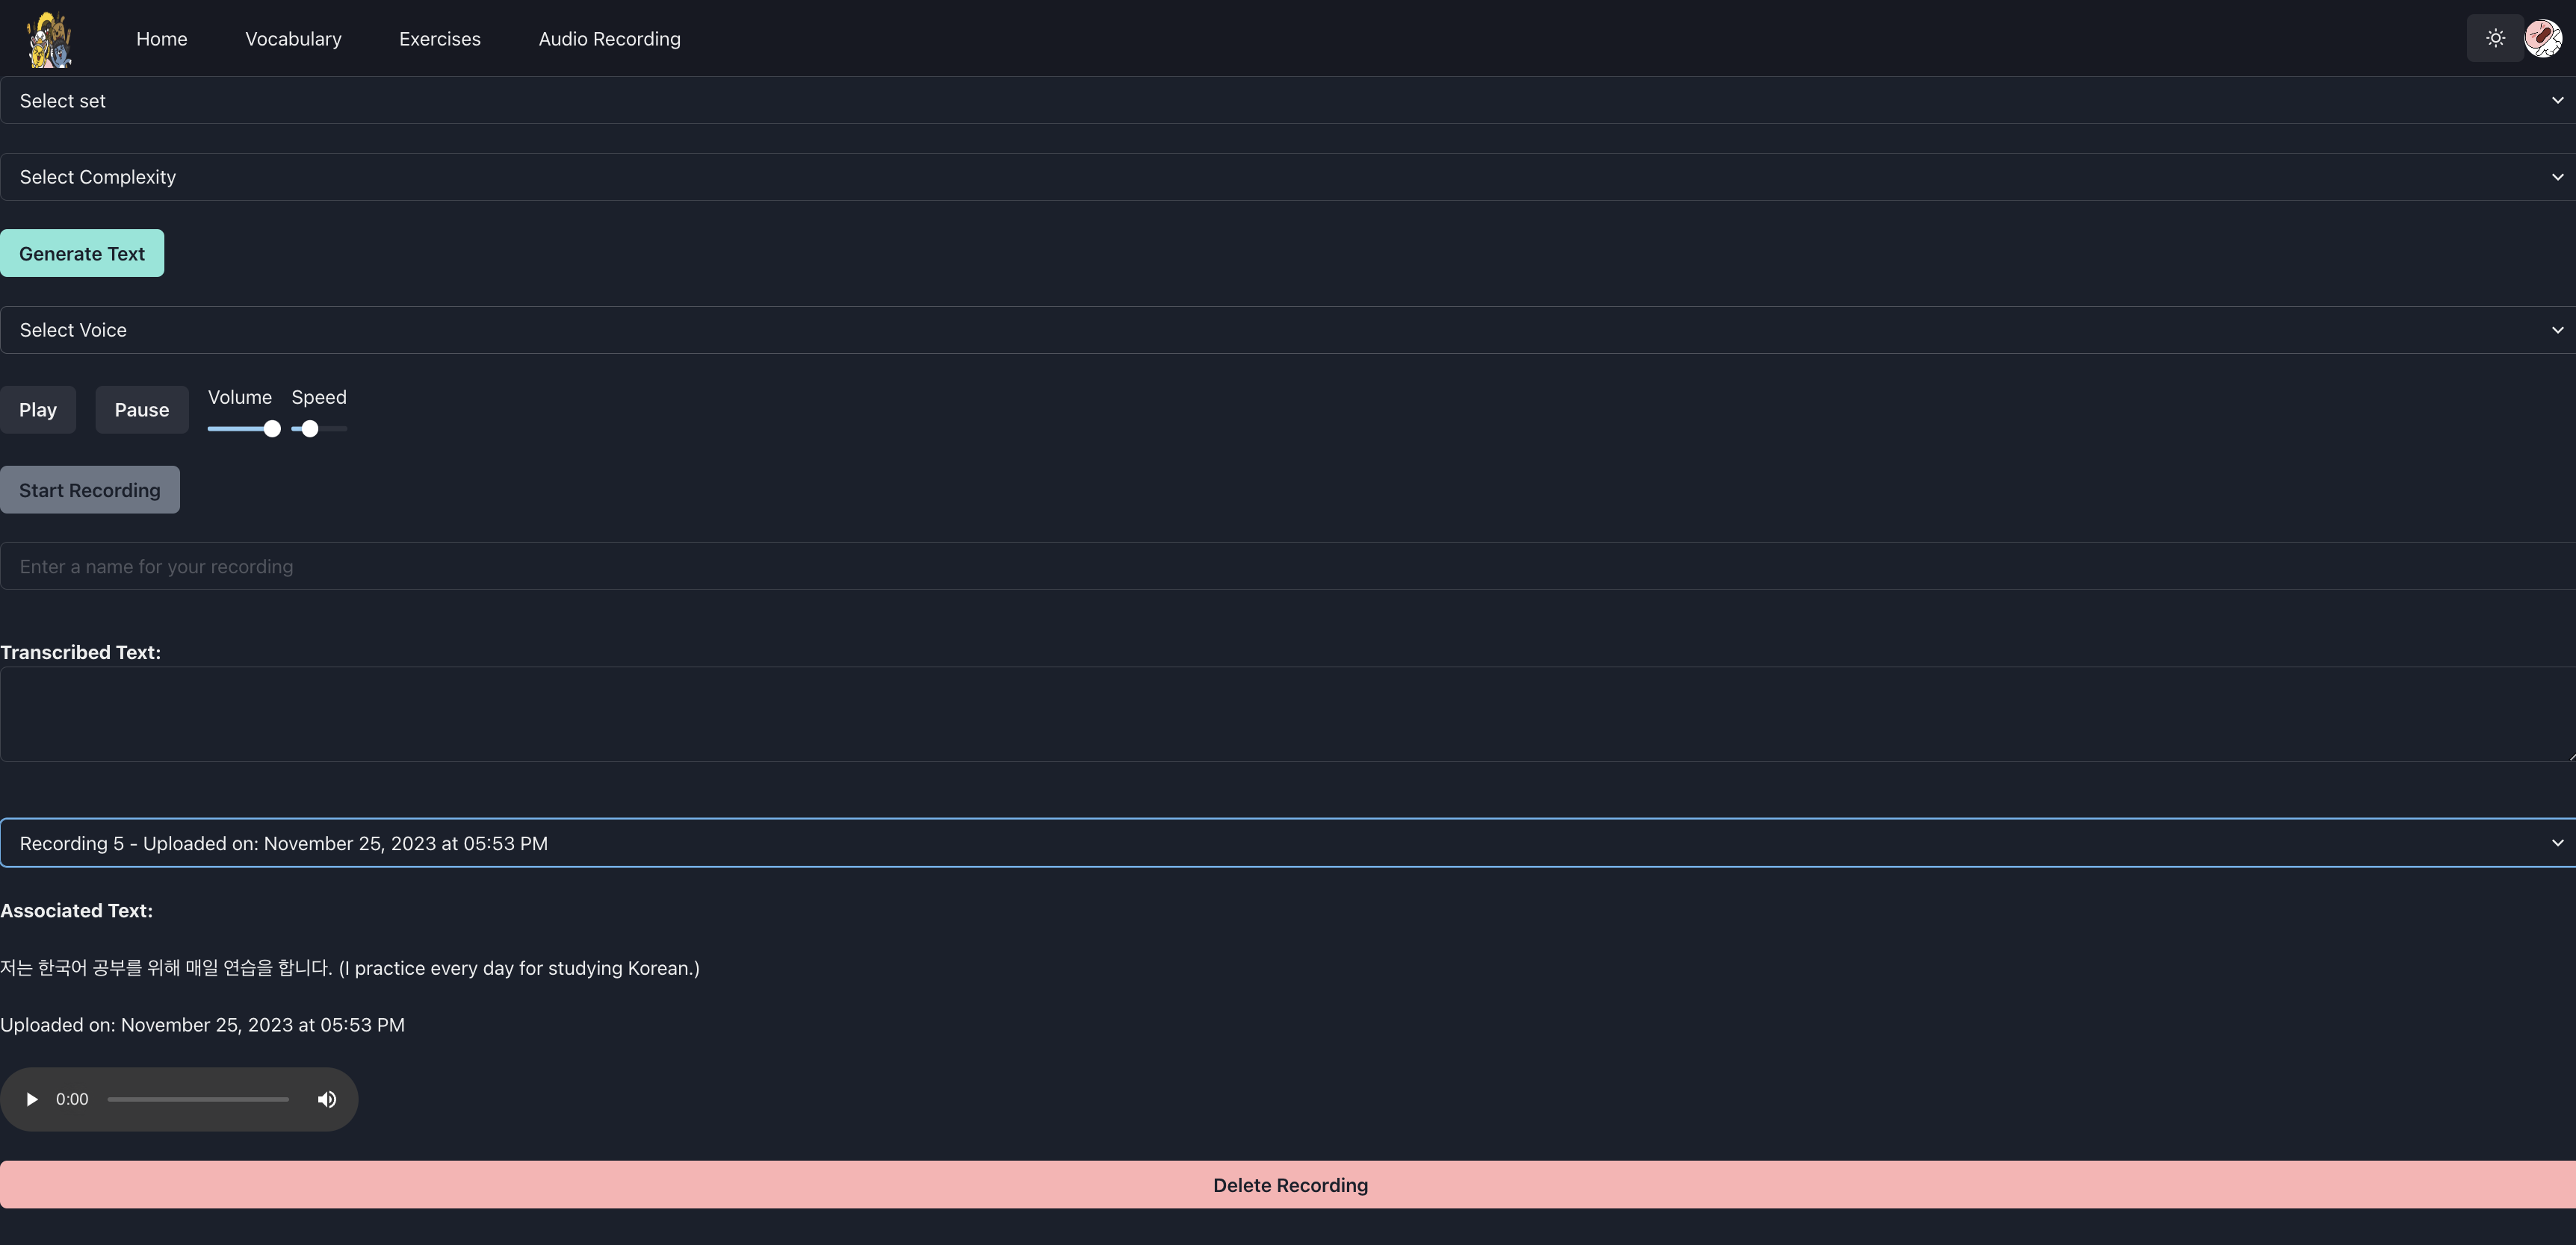The width and height of the screenshot is (2576, 1245).
Task: Click the Play button
Action: (x=38, y=410)
